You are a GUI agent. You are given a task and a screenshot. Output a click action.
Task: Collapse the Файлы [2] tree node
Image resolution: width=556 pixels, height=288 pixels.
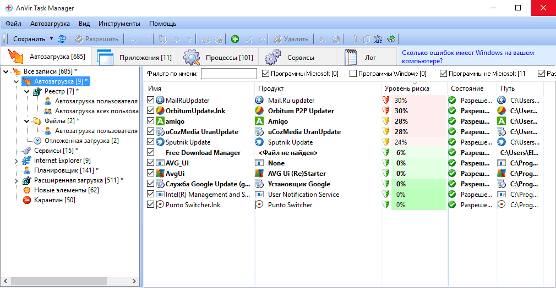click(x=27, y=121)
